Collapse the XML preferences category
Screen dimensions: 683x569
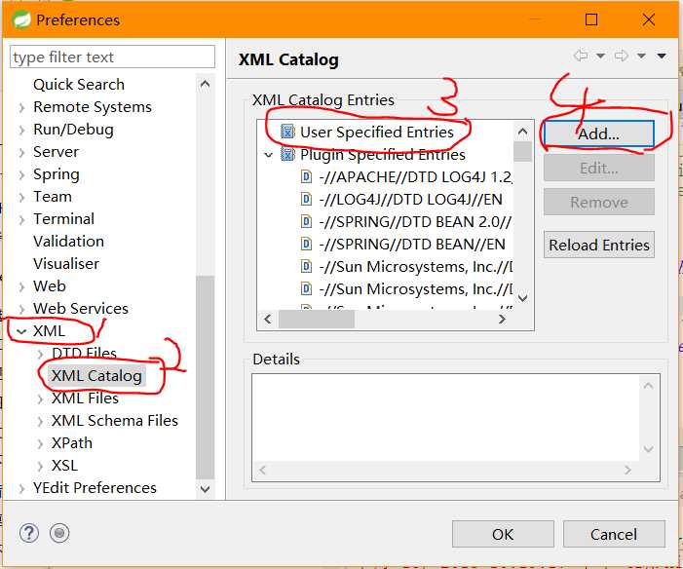click(x=21, y=331)
